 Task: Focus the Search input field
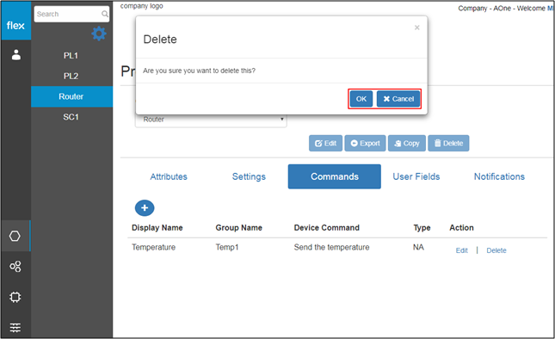pos(68,14)
